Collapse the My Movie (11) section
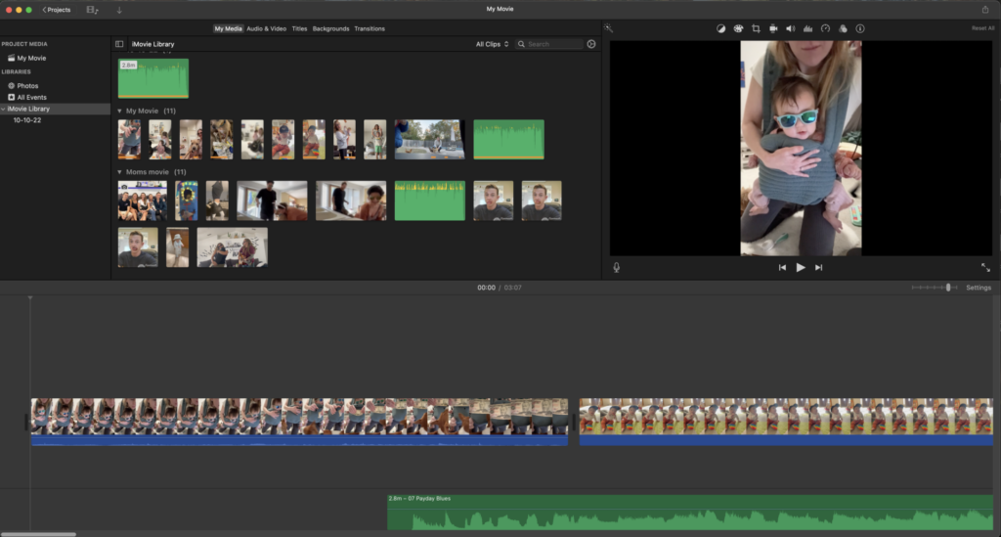The image size is (1001, 537). (119, 112)
